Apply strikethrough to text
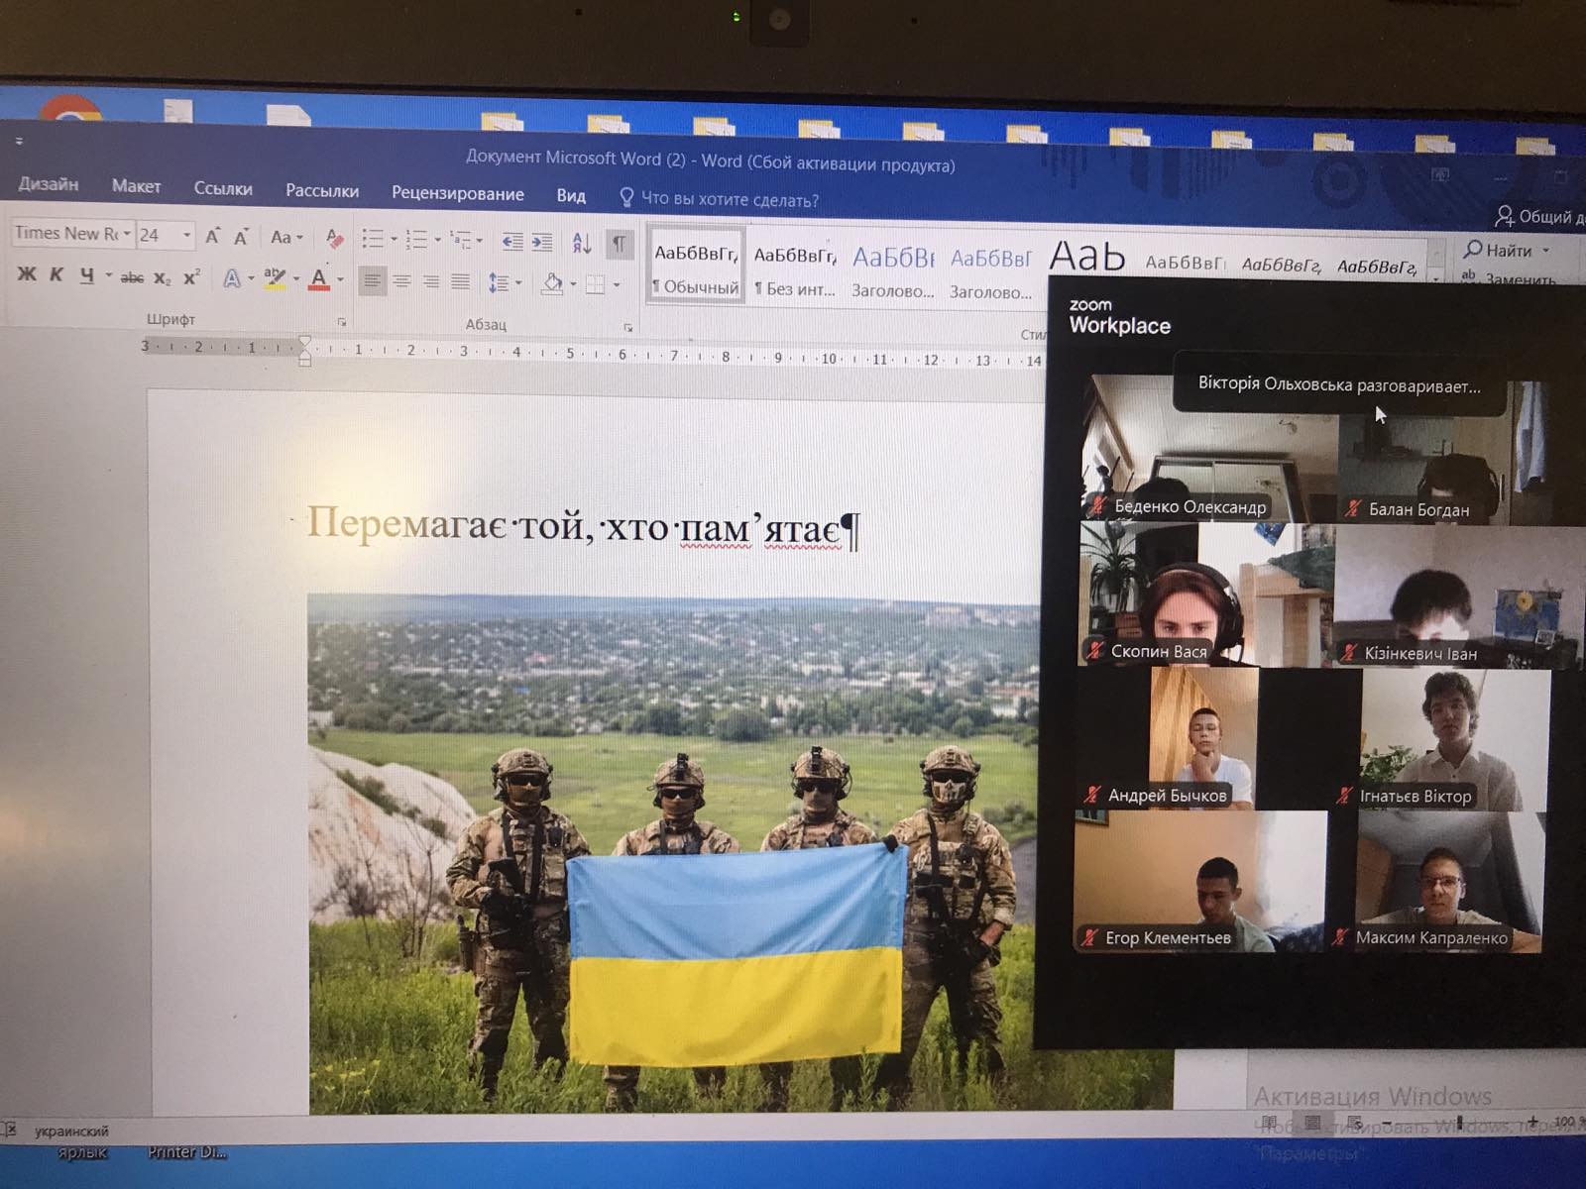This screenshot has height=1189, width=1586. pyautogui.click(x=132, y=278)
